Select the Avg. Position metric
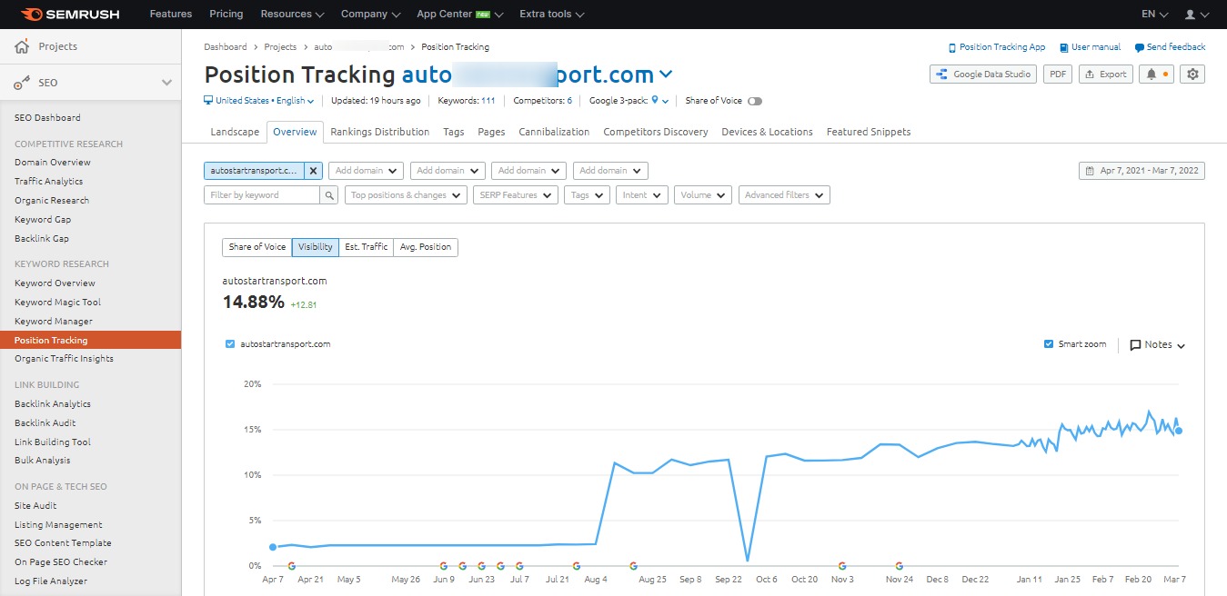This screenshot has height=596, width=1227. [426, 247]
